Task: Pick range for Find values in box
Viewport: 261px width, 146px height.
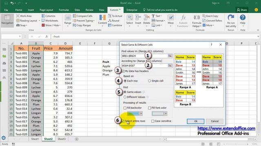Action: 170,56
